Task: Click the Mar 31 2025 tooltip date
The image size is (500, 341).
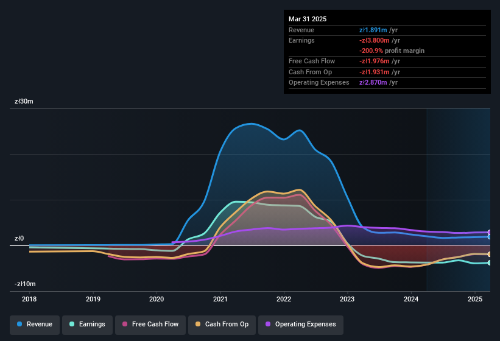Action: (x=308, y=19)
